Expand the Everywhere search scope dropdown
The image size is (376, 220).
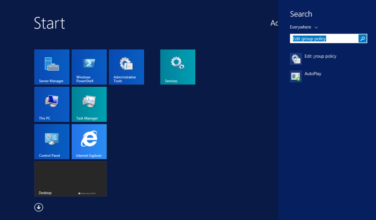pyautogui.click(x=304, y=27)
